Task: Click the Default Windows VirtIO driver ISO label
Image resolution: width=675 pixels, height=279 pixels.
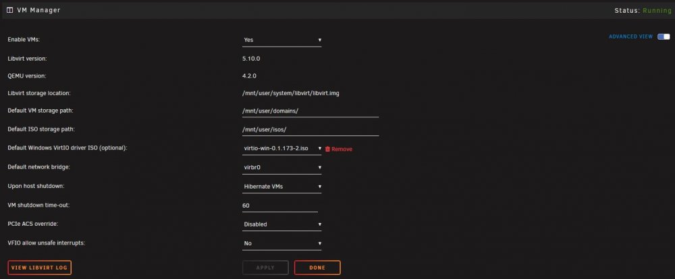Action: click(67, 148)
